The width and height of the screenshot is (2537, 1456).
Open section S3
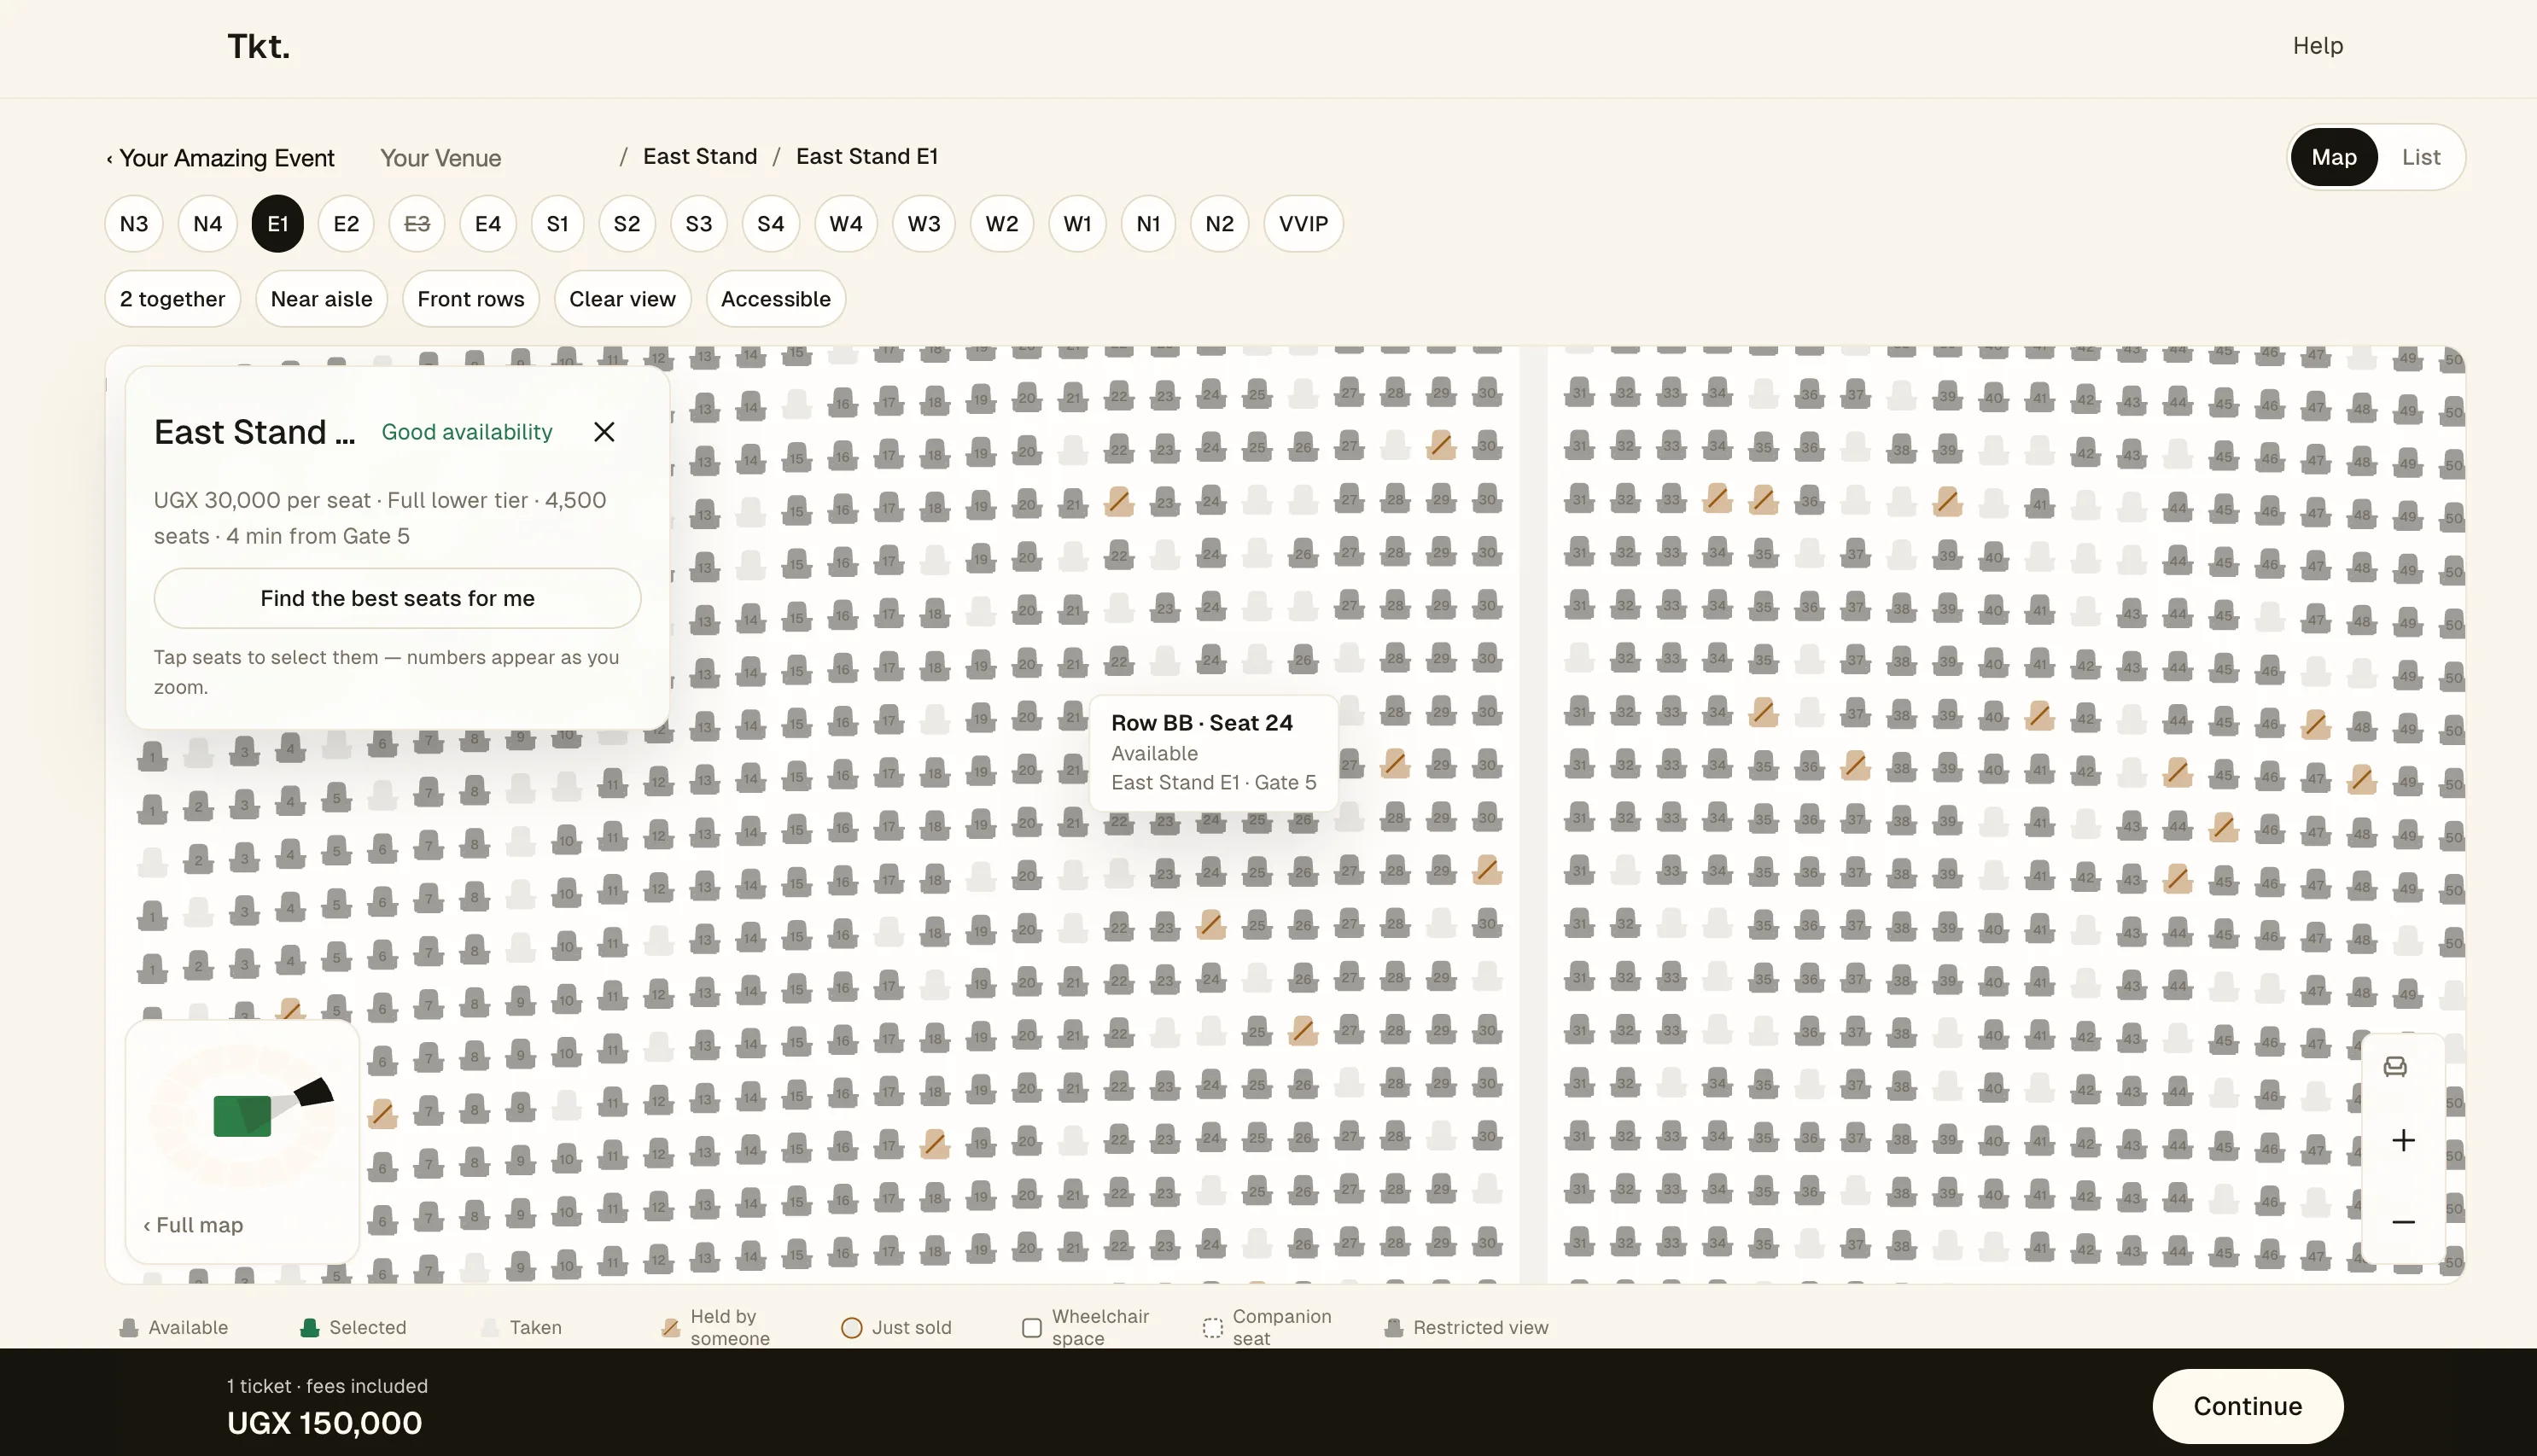tap(699, 224)
